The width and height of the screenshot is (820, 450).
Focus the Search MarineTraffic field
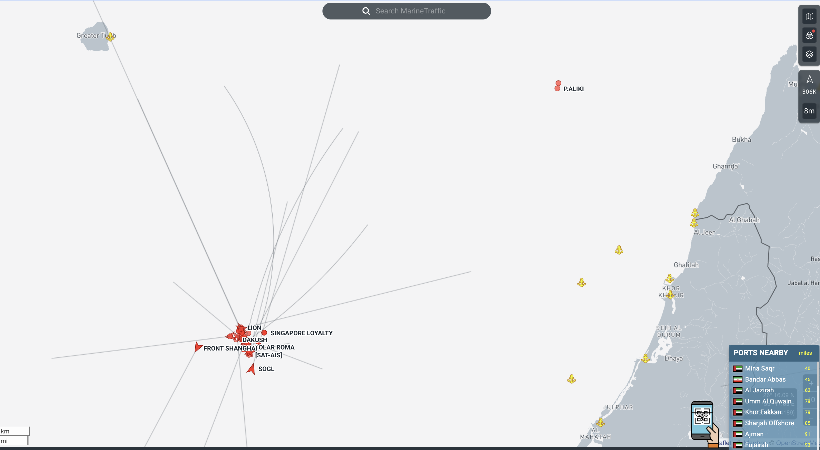coord(407,11)
